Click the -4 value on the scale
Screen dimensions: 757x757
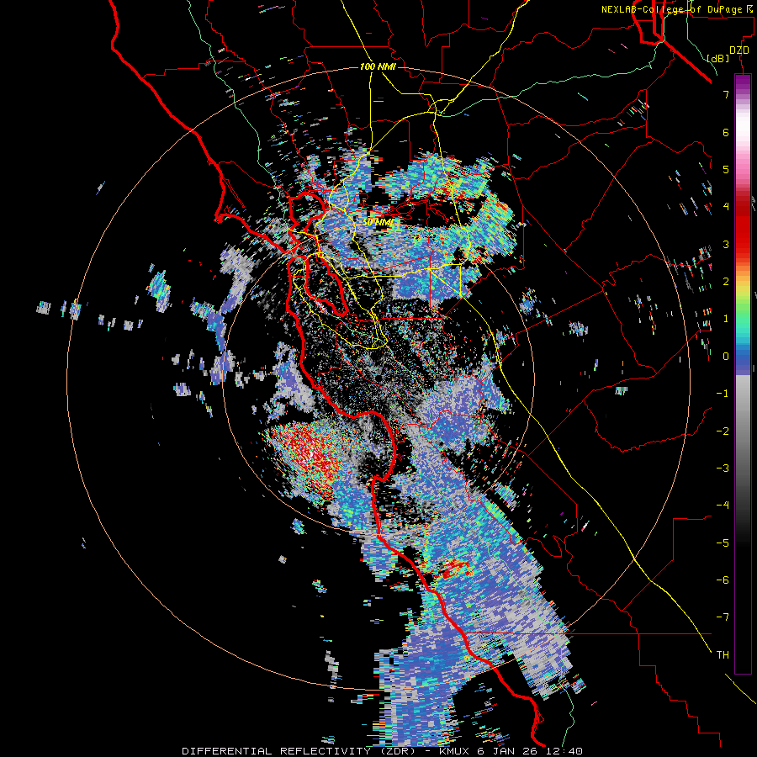click(723, 505)
